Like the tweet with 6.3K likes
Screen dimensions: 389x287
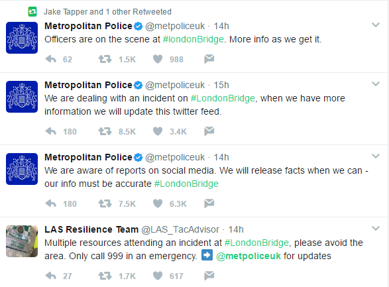click(x=158, y=203)
